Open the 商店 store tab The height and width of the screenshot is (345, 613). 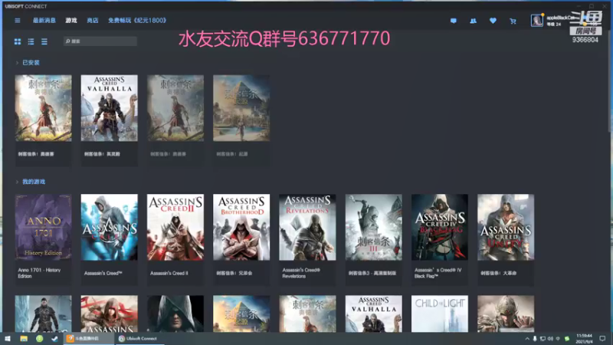tap(93, 21)
